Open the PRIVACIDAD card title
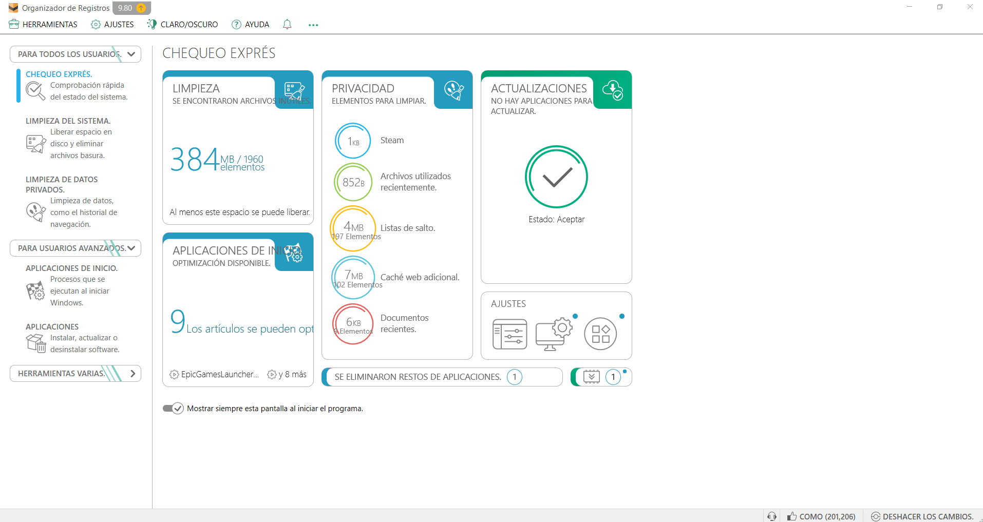 [x=363, y=88]
